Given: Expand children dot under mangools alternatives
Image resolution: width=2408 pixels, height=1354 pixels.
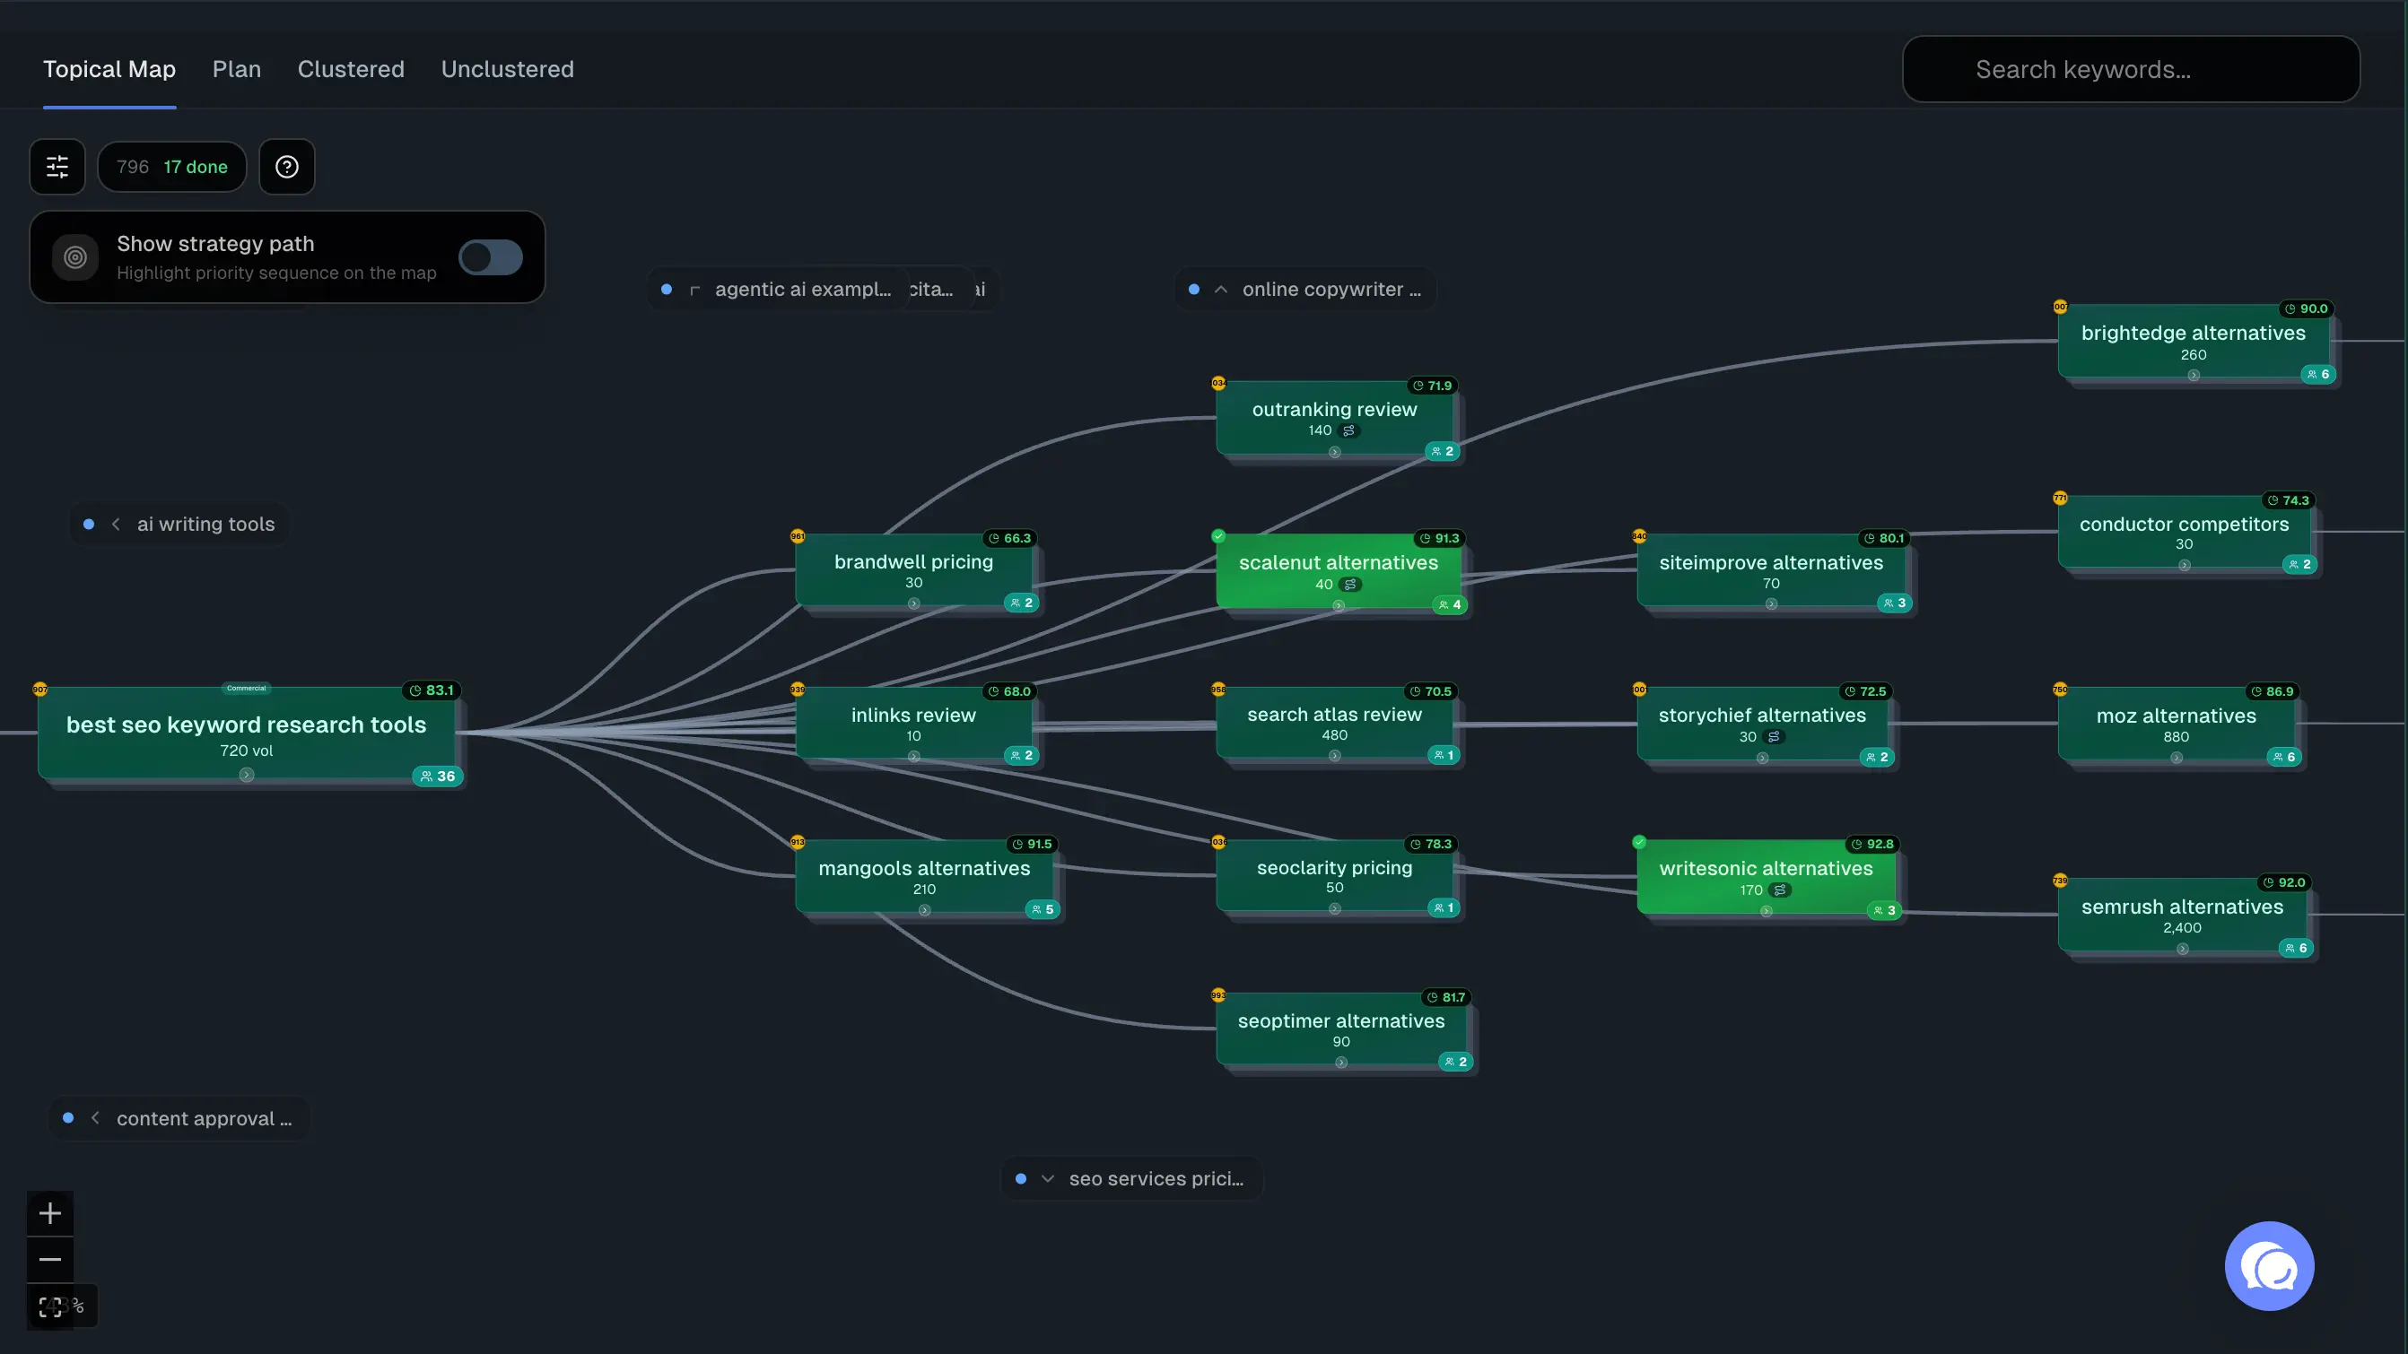Looking at the screenshot, I should tap(924, 910).
